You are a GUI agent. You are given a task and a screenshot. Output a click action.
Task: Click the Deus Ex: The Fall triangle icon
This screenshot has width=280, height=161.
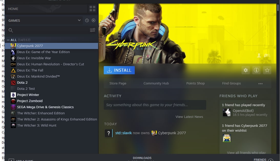13,70
